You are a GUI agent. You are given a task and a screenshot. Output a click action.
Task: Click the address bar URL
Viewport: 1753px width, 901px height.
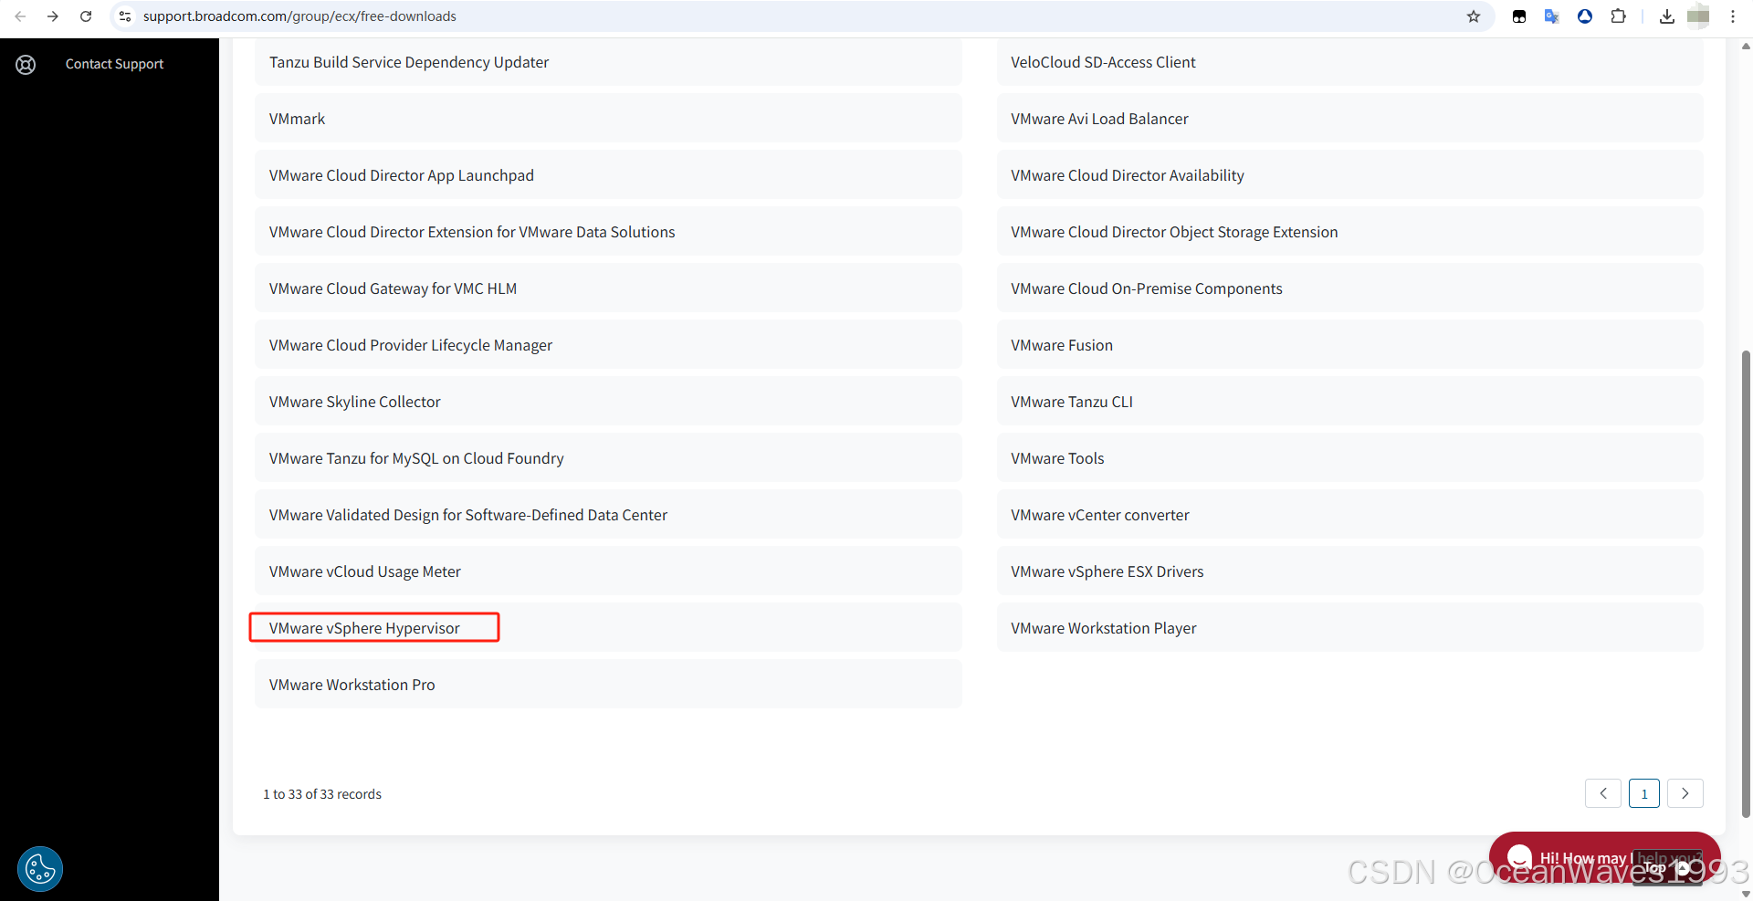point(299,16)
